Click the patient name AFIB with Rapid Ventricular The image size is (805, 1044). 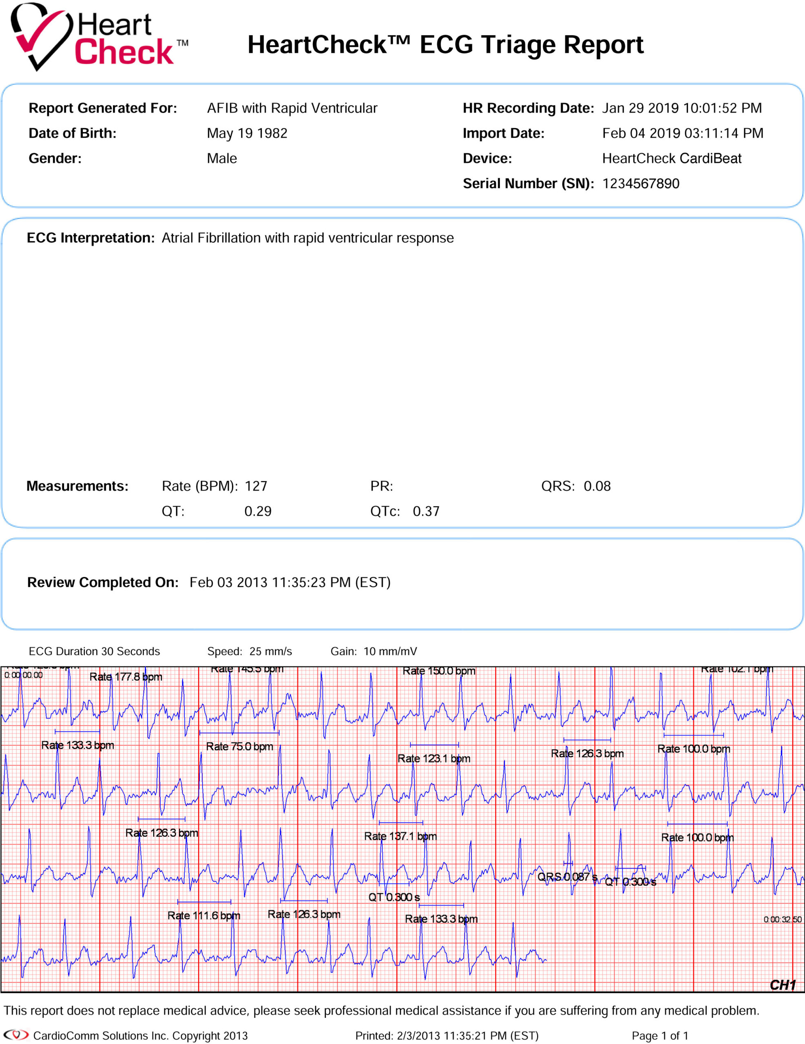point(292,108)
